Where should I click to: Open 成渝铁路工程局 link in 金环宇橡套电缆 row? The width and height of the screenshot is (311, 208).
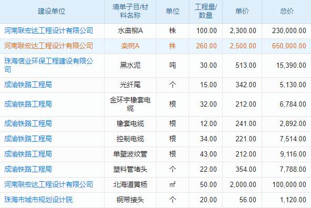pyautogui.click(x=28, y=104)
